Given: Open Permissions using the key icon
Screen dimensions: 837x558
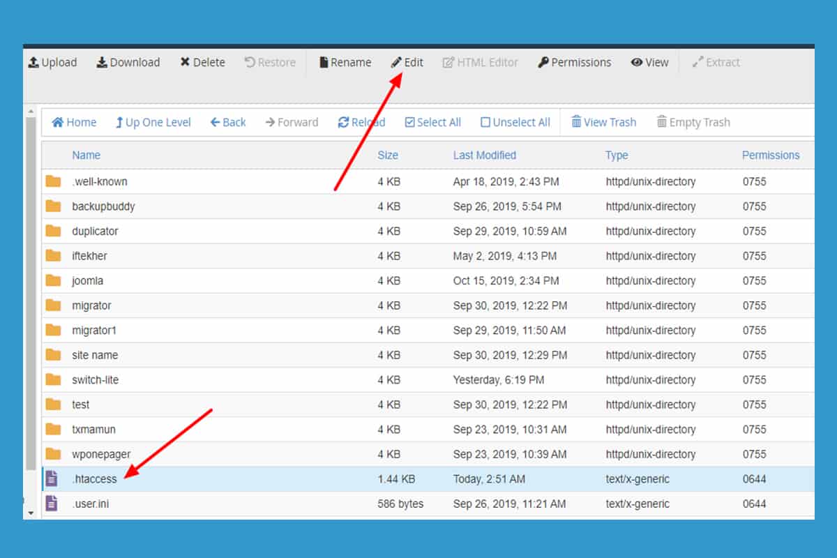Looking at the screenshot, I should click(x=543, y=63).
